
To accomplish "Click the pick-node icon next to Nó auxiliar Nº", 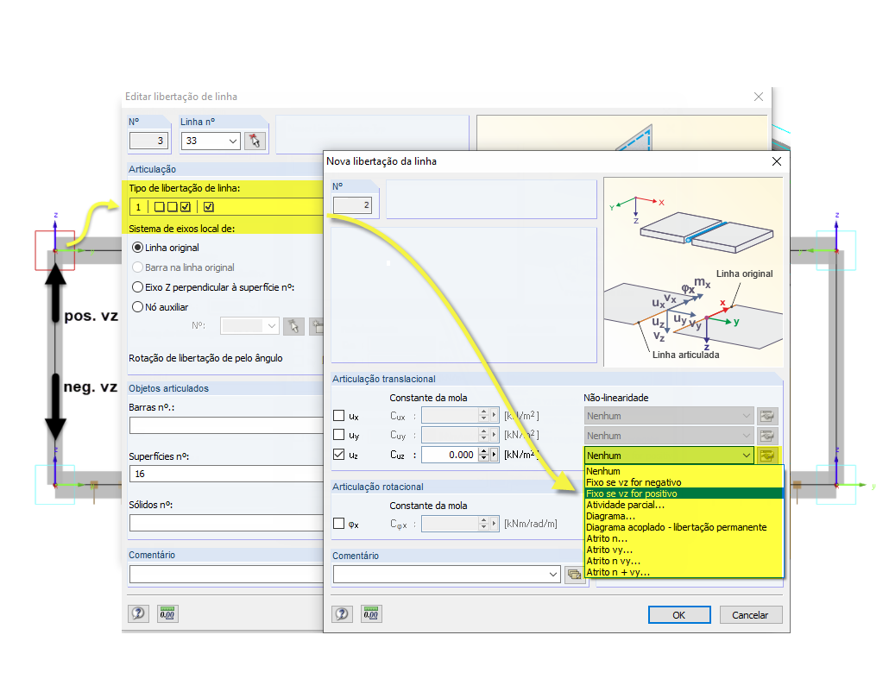I will pos(293,326).
